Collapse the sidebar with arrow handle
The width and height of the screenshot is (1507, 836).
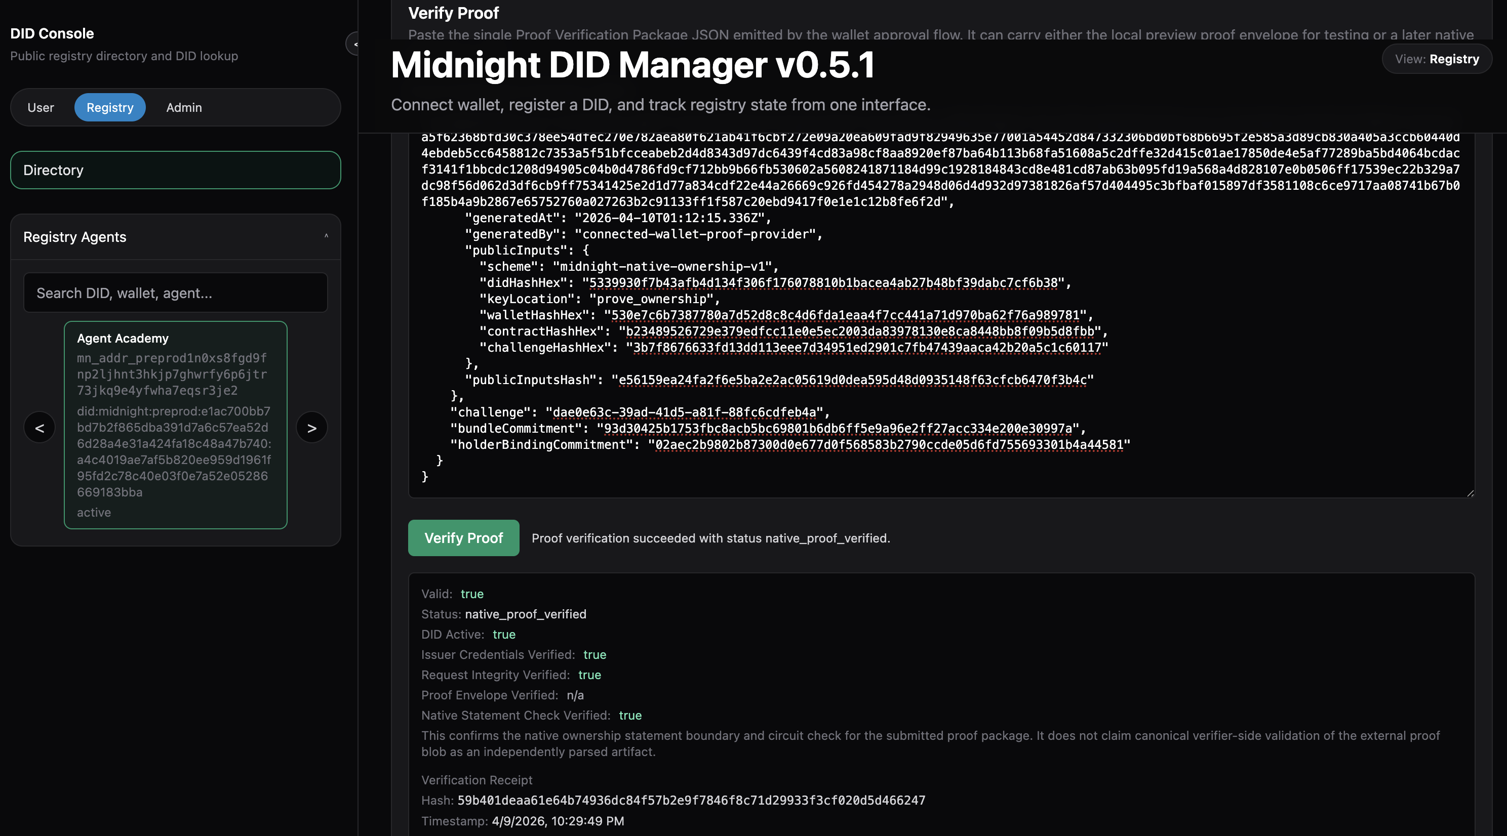pyautogui.click(x=353, y=44)
